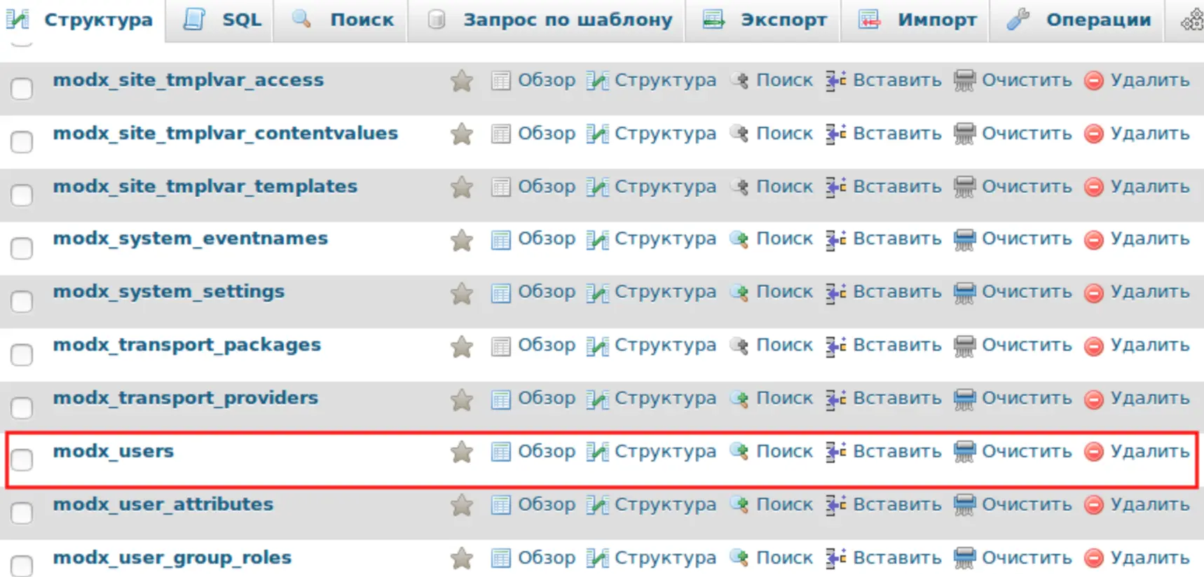Click search icon in modx_site_tmplvar_templates row
Viewport: 1204px width, 577px height.
click(x=739, y=187)
